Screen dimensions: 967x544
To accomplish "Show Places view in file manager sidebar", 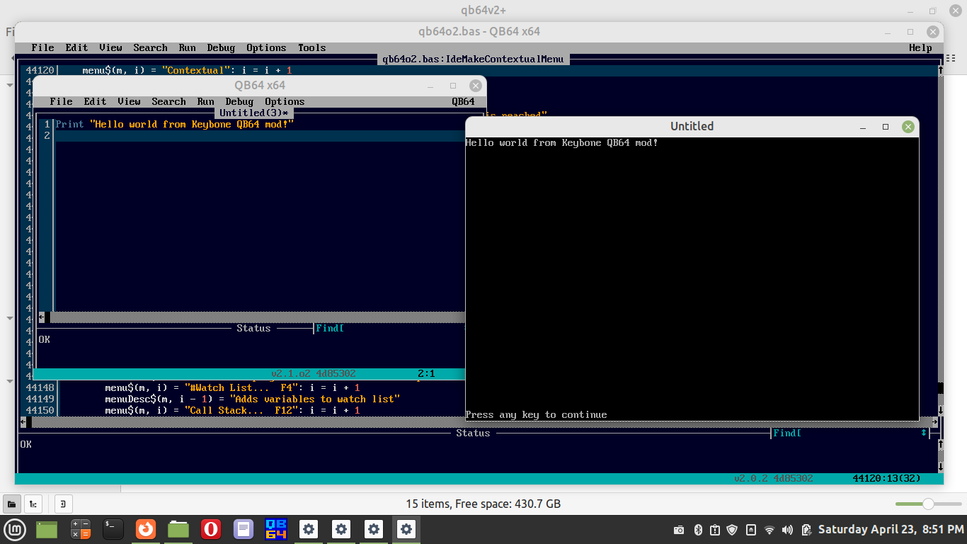I will coord(11,504).
